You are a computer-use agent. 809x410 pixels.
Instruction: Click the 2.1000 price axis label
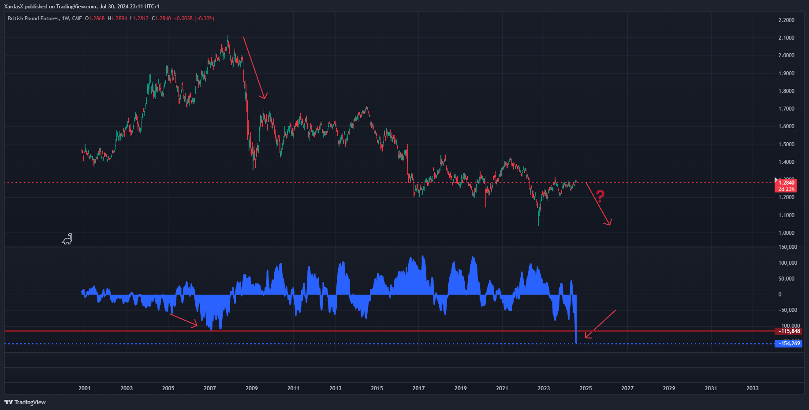(787, 38)
